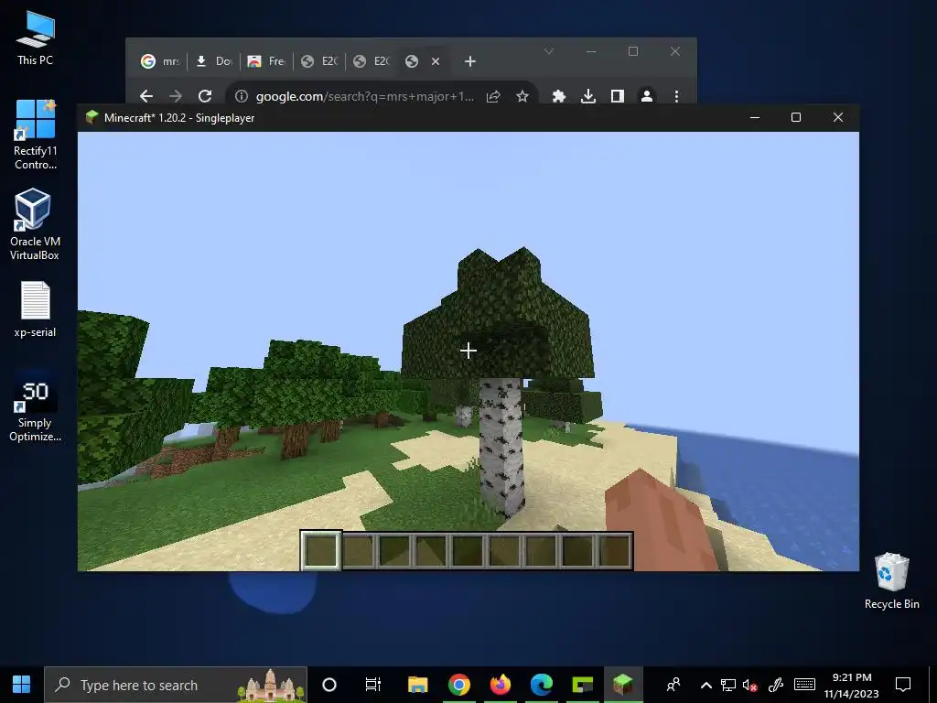Open a new Chrome tab
This screenshot has height=703, width=937.
[470, 61]
